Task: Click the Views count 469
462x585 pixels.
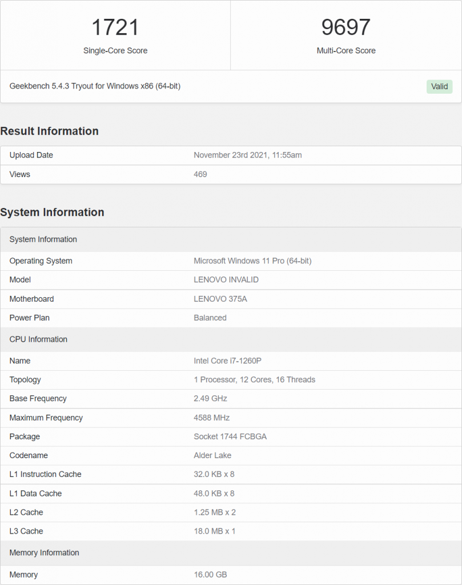Action: click(200, 174)
